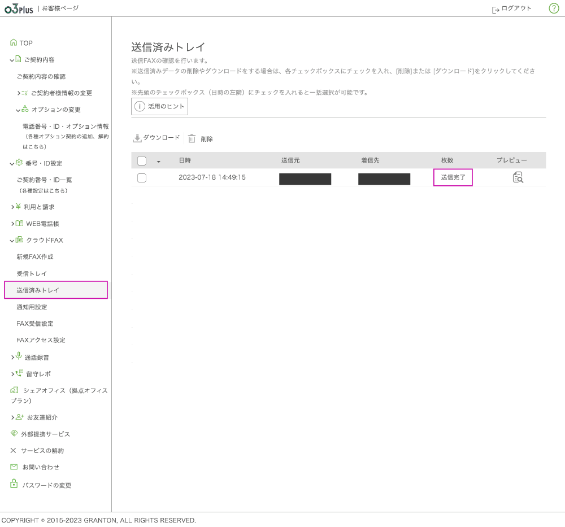Click the ご契約内容 document icon
Viewport: 565px width, 527px height.
pos(19,59)
